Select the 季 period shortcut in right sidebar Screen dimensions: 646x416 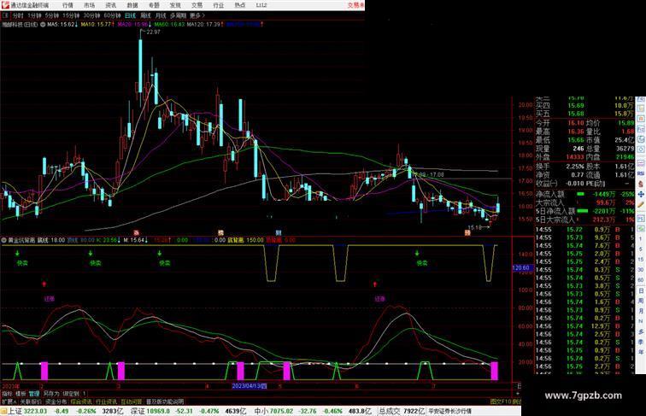[x=641, y=342]
